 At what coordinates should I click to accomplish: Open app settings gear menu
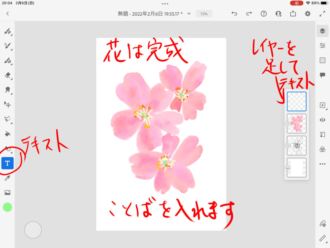(x=308, y=14)
